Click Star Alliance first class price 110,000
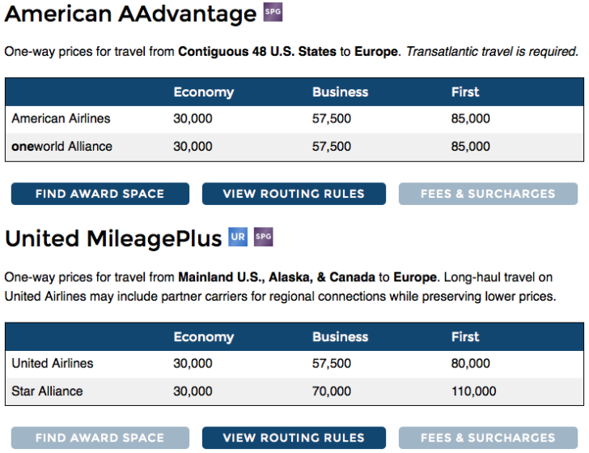 pos(473,391)
